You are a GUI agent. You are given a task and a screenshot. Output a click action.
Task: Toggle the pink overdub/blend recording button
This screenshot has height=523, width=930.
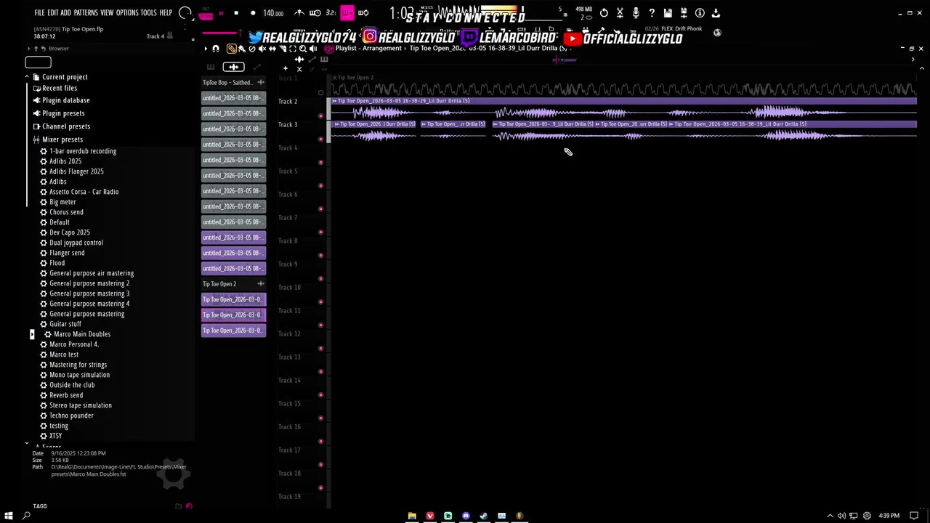click(x=347, y=13)
